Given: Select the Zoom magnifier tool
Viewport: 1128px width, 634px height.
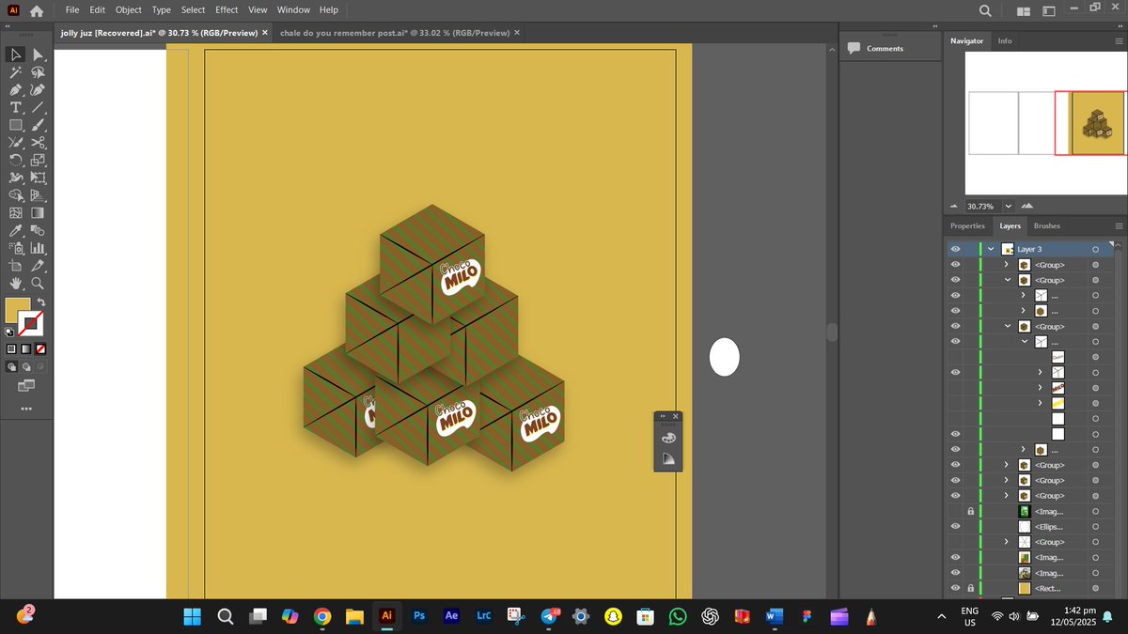Looking at the screenshot, I should click(39, 283).
